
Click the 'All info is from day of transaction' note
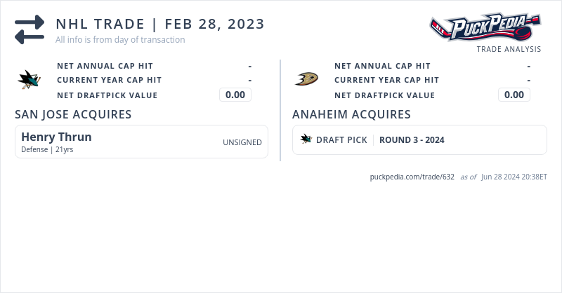coord(120,40)
